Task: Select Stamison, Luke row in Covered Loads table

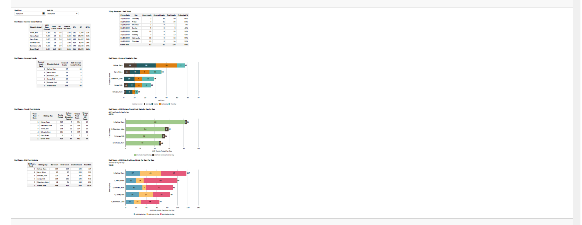Action: click(x=60, y=75)
